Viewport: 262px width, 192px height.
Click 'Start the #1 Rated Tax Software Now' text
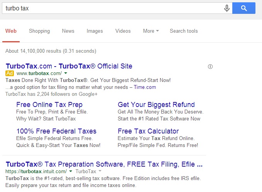159,119
